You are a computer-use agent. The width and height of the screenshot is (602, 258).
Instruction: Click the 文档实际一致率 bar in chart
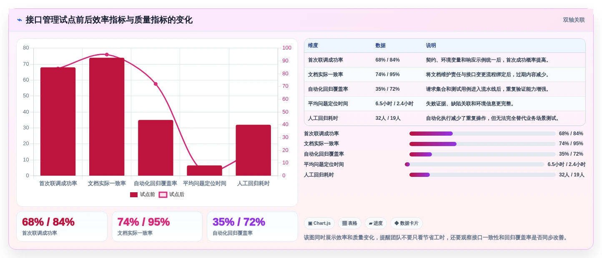pyautogui.click(x=107, y=117)
